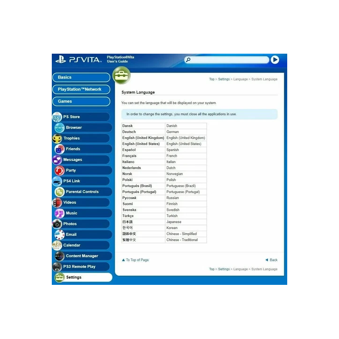Open the Games menu section

[x=81, y=101]
